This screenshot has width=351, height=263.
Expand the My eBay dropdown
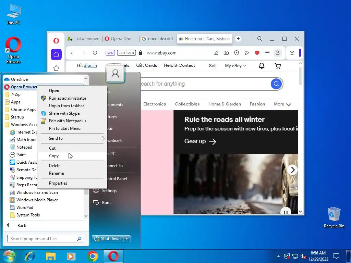235,65
